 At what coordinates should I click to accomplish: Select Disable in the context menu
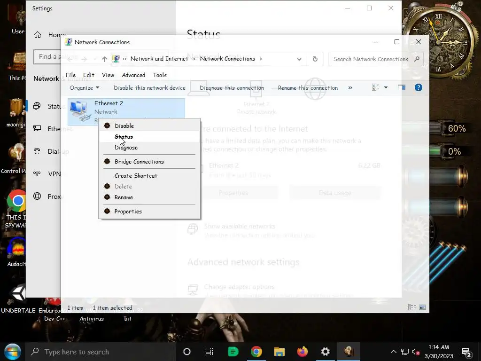[x=149, y=126]
